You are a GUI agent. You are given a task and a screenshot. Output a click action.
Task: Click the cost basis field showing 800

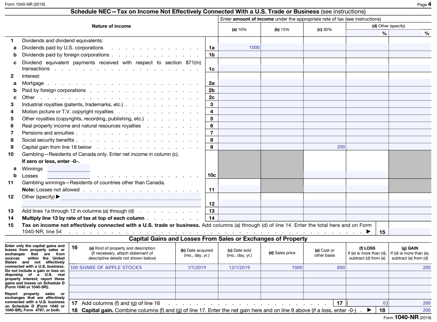[x=324, y=267]
